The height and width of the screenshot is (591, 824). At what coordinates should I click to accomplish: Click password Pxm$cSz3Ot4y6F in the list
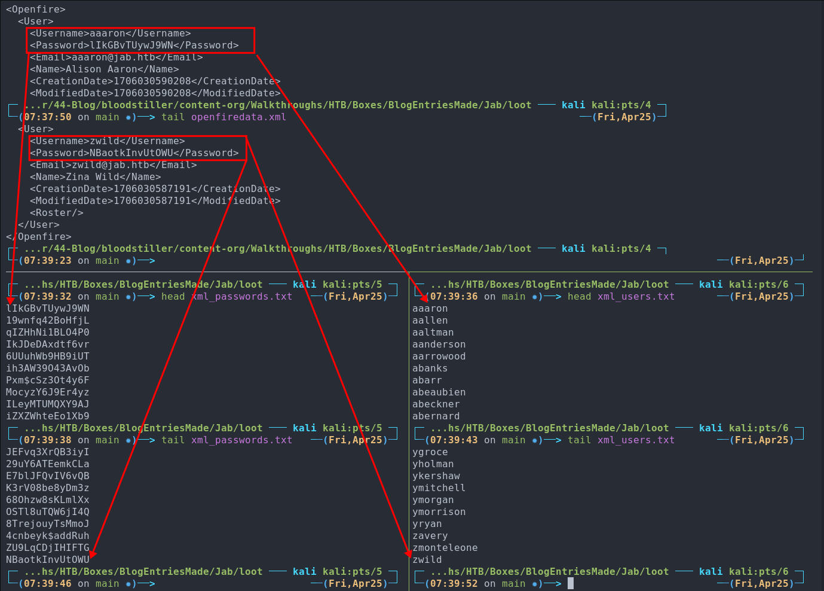47,380
